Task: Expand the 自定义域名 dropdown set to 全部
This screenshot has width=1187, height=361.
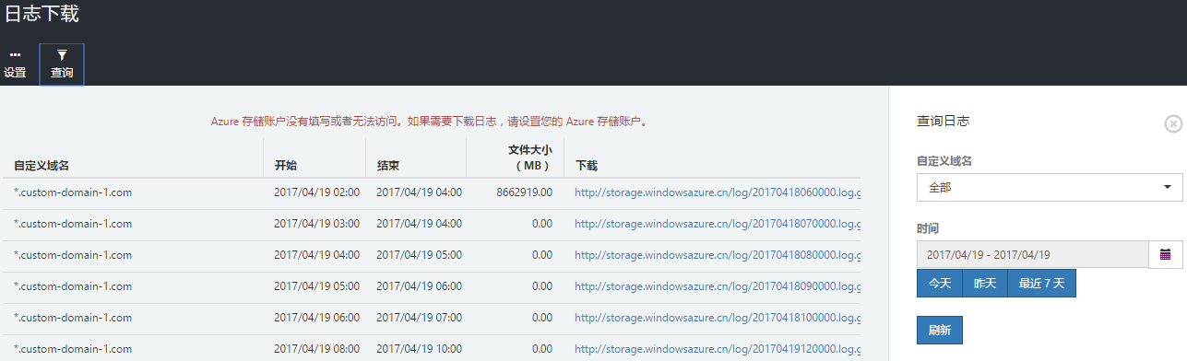Action: click(x=1050, y=187)
